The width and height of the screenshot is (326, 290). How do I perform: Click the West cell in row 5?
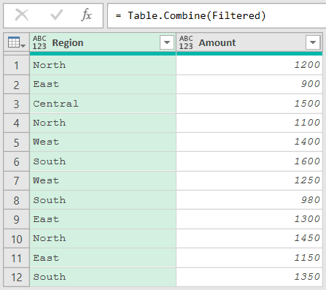coord(103,142)
